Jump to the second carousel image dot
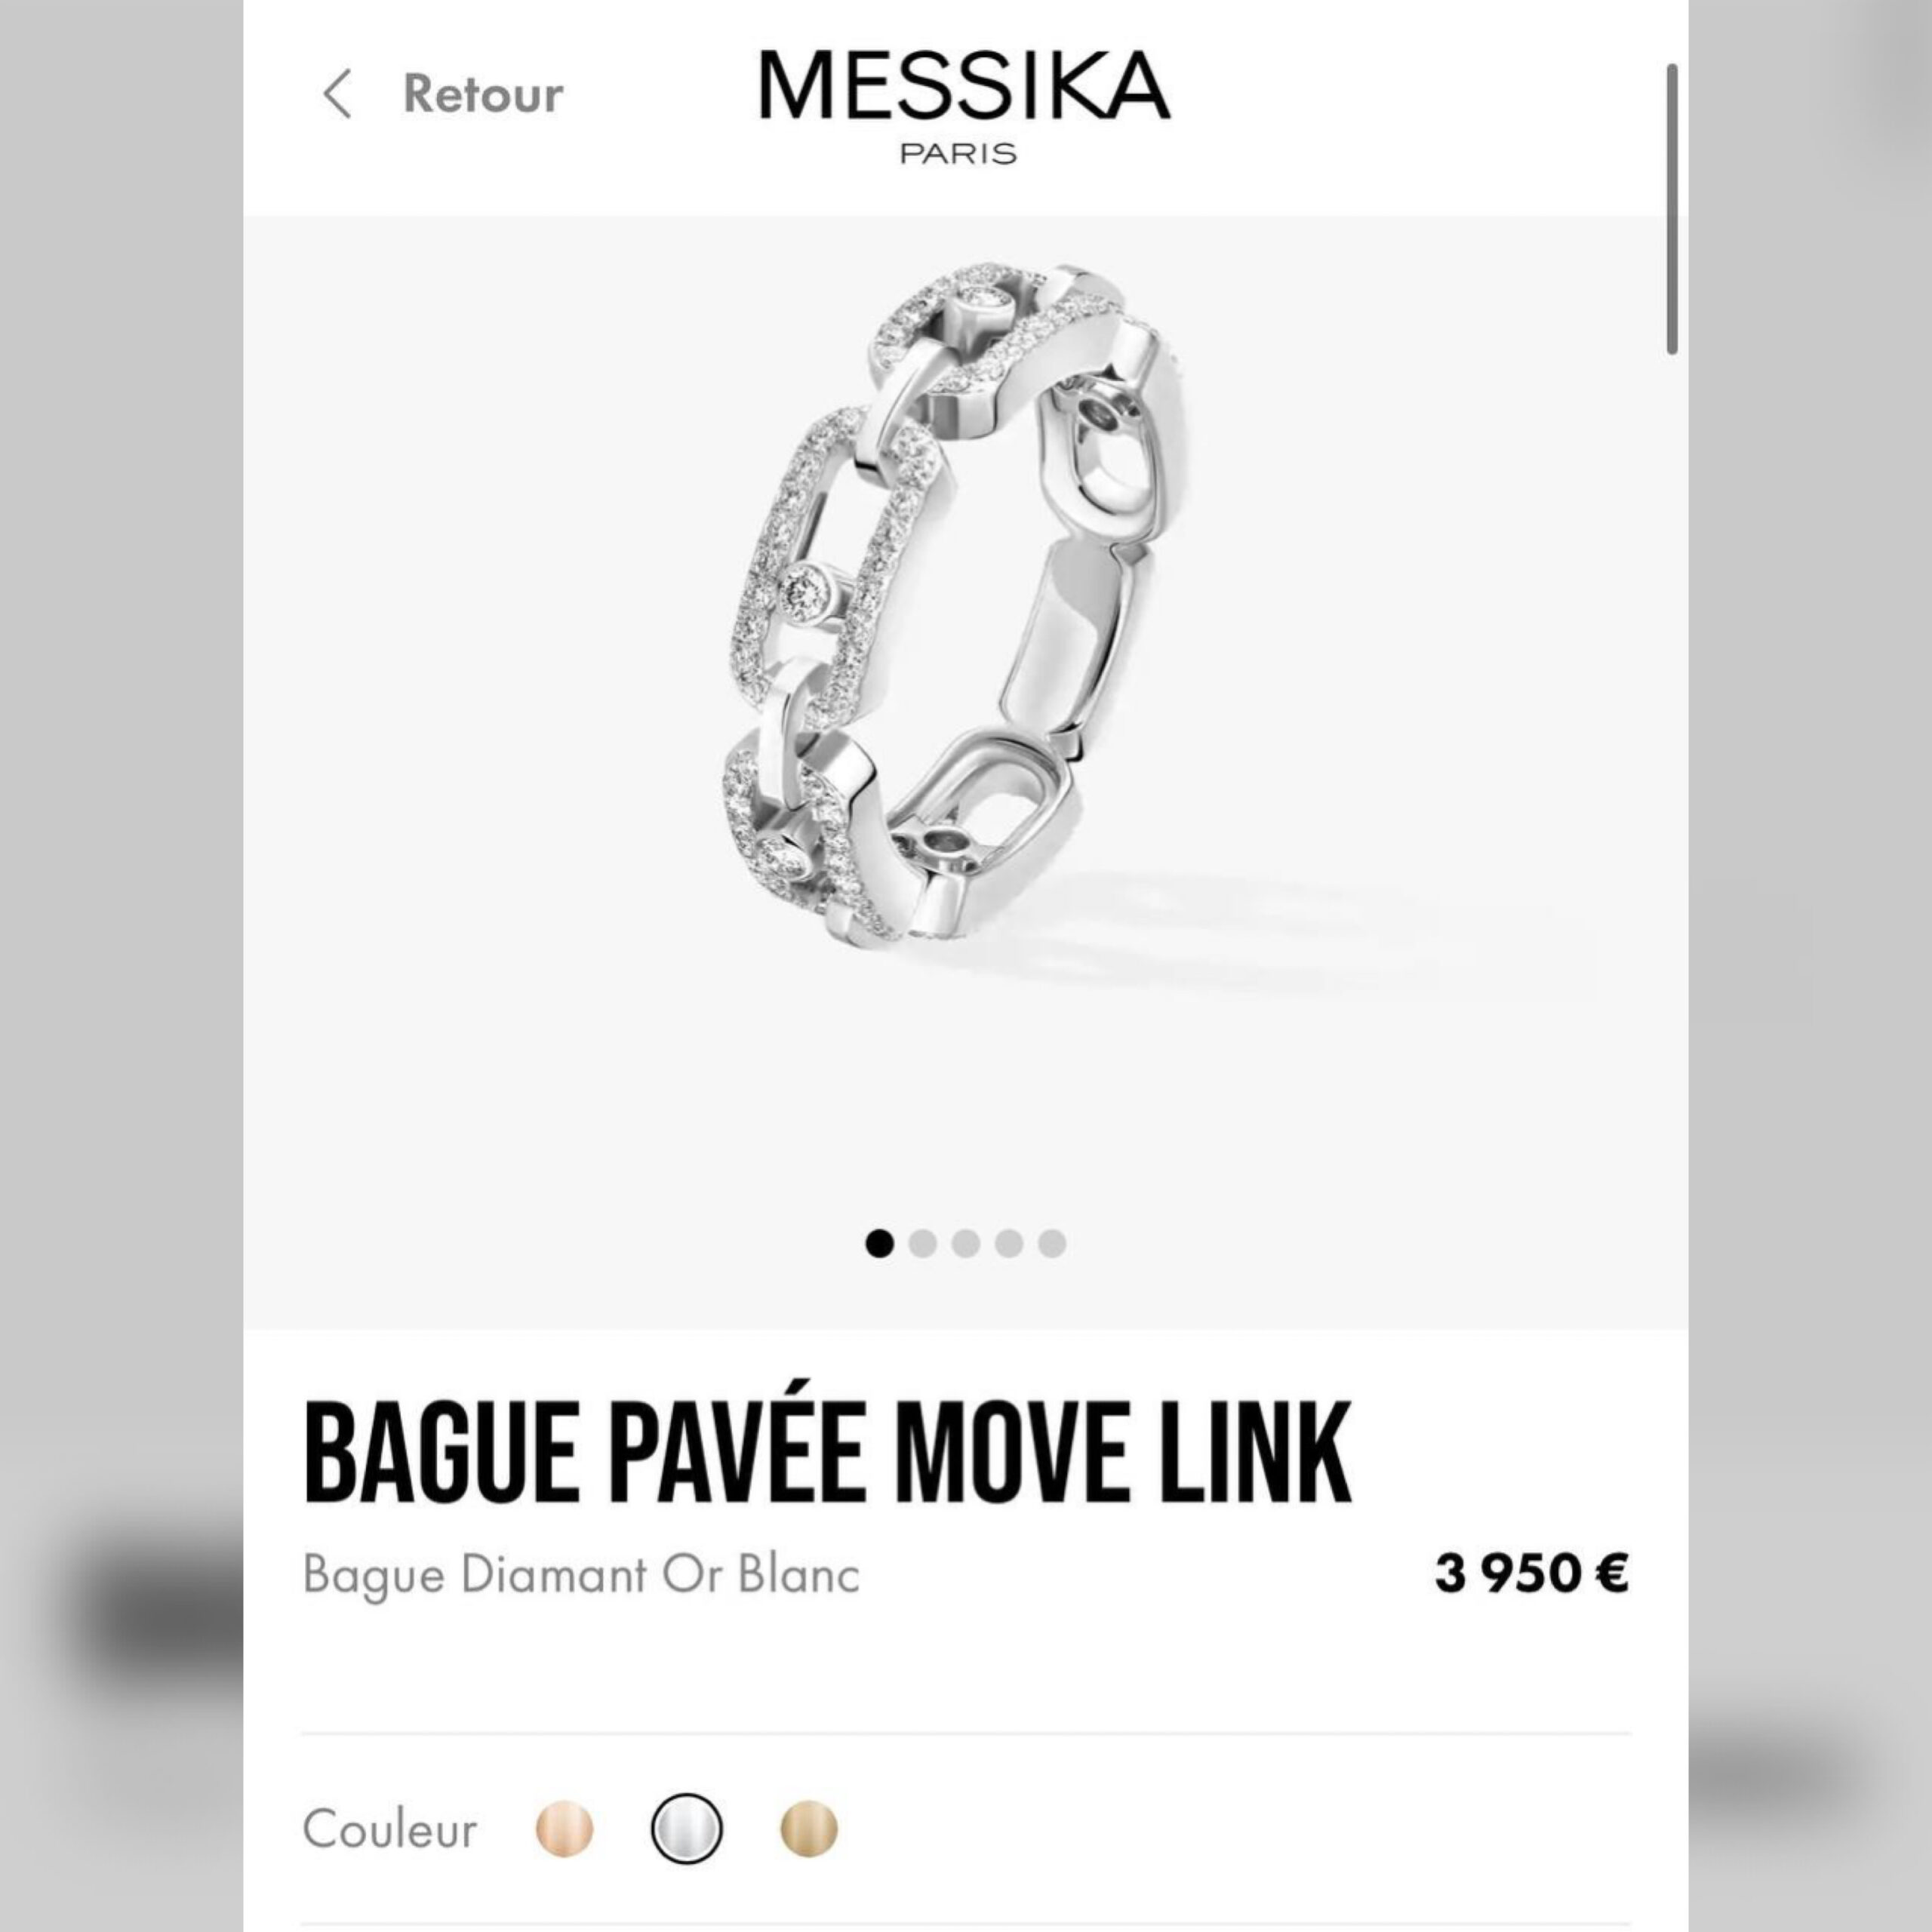The width and height of the screenshot is (1932, 1932). 922,1243
